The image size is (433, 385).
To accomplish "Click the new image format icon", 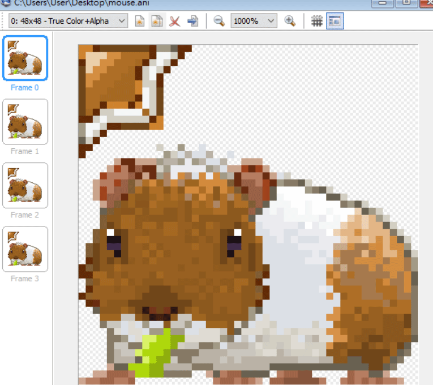I will coord(140,21).
